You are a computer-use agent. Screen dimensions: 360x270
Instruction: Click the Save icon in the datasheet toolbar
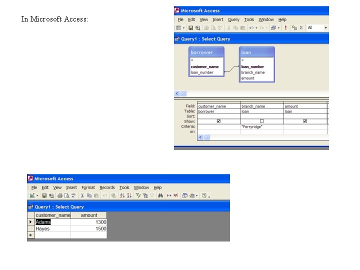coord(44,195)
